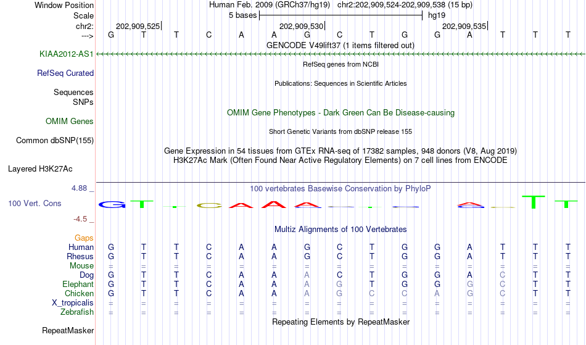
Task: Click the H3K27Ac Mark ENCODE title
Action: point(340,160)
